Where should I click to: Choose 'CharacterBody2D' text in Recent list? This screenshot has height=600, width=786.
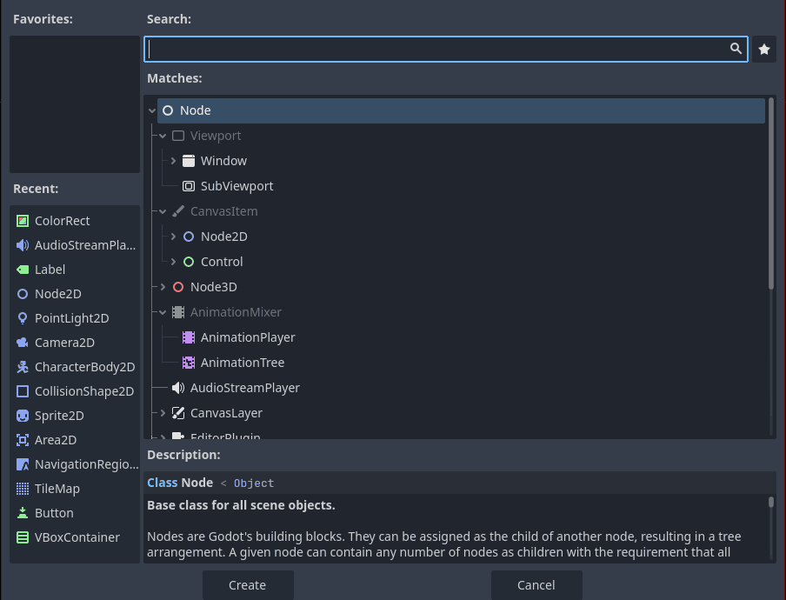[84, 367]
